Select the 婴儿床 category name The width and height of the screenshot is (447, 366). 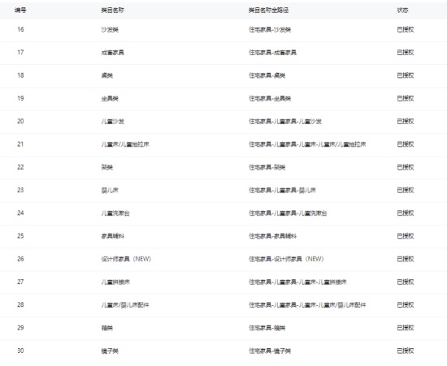110,190
